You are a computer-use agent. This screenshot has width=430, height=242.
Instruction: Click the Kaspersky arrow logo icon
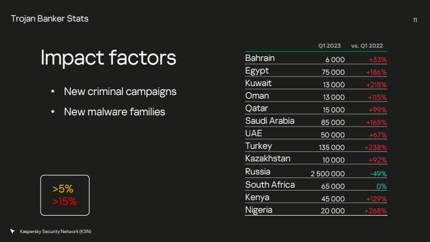(13, 231)
